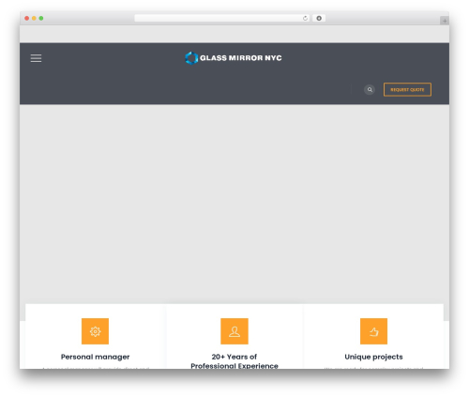Click the thumbs-up icon above Unique projects
The image size is (469, 397).
tap(373, 331)
